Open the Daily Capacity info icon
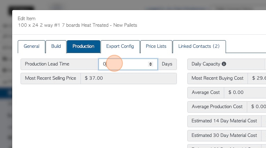 (224, 64)
